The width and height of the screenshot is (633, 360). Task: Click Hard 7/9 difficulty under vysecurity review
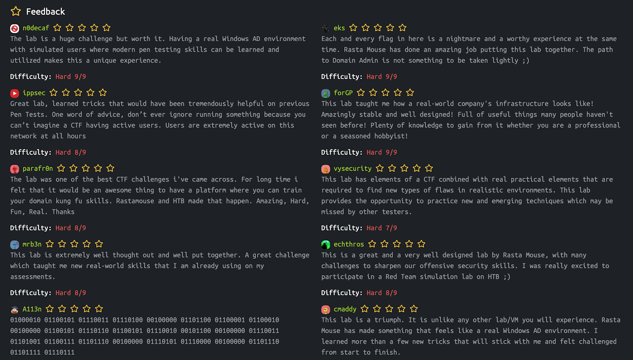click(381, 228)
